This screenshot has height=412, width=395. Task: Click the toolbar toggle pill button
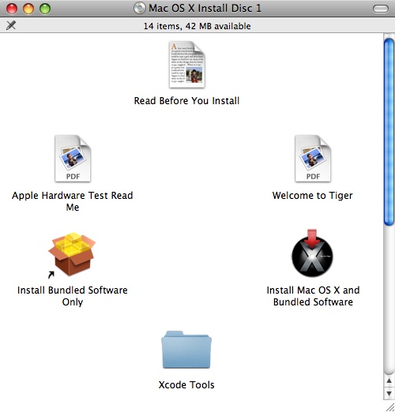coord(381,9)
